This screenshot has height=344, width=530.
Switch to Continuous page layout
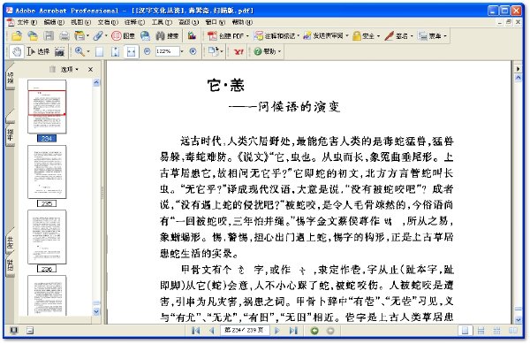click(481, 331)
